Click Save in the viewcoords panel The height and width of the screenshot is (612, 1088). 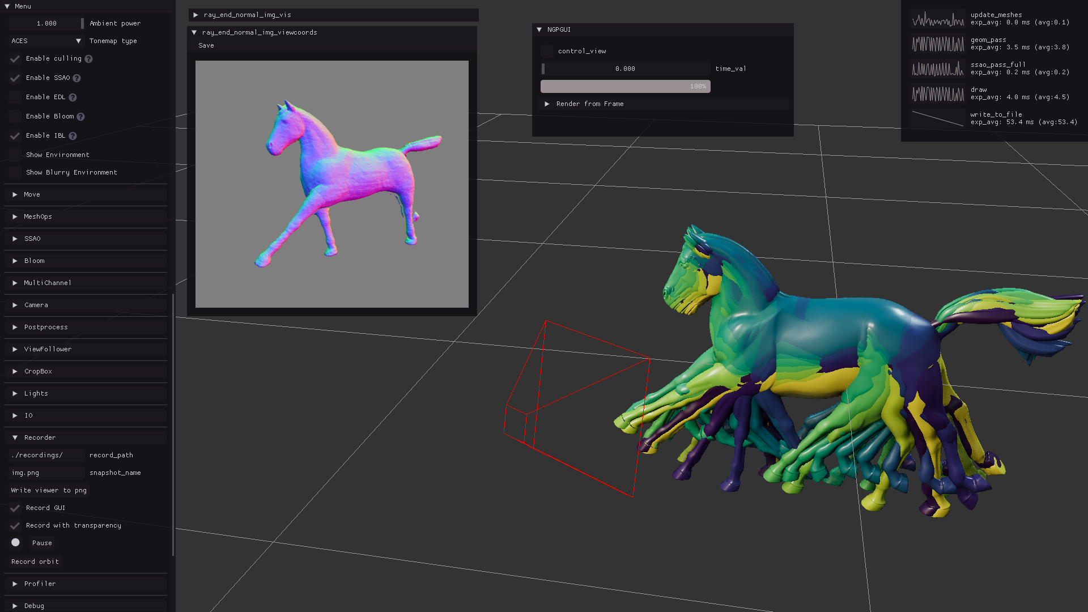[206, 45]
